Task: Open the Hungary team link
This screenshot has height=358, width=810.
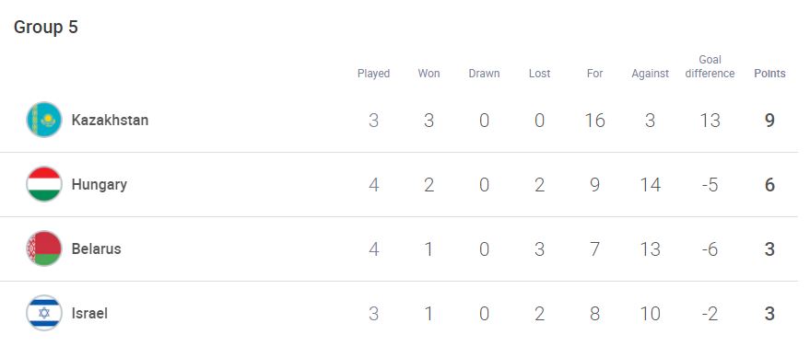Action: point(100,185)
